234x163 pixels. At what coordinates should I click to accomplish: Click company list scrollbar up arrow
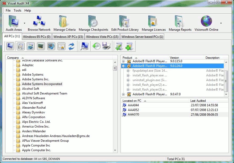point(115,62)
